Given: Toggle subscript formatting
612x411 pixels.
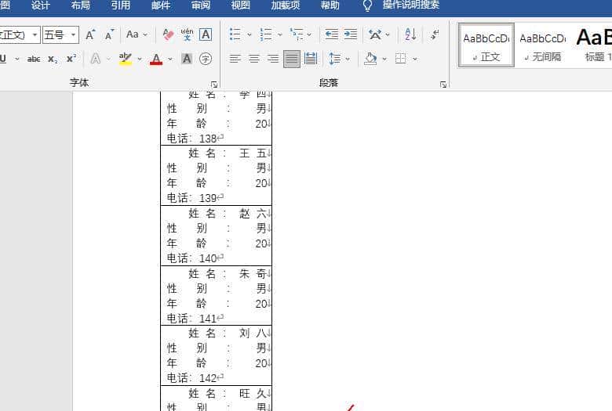Looking at the screenshot, I should pos(53,59).
